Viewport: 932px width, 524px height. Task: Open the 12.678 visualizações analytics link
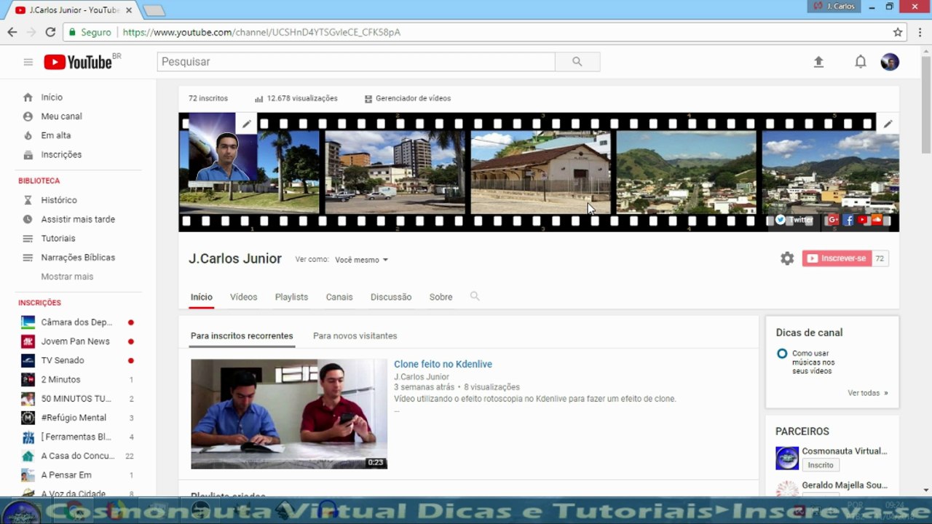click(296, 98)
